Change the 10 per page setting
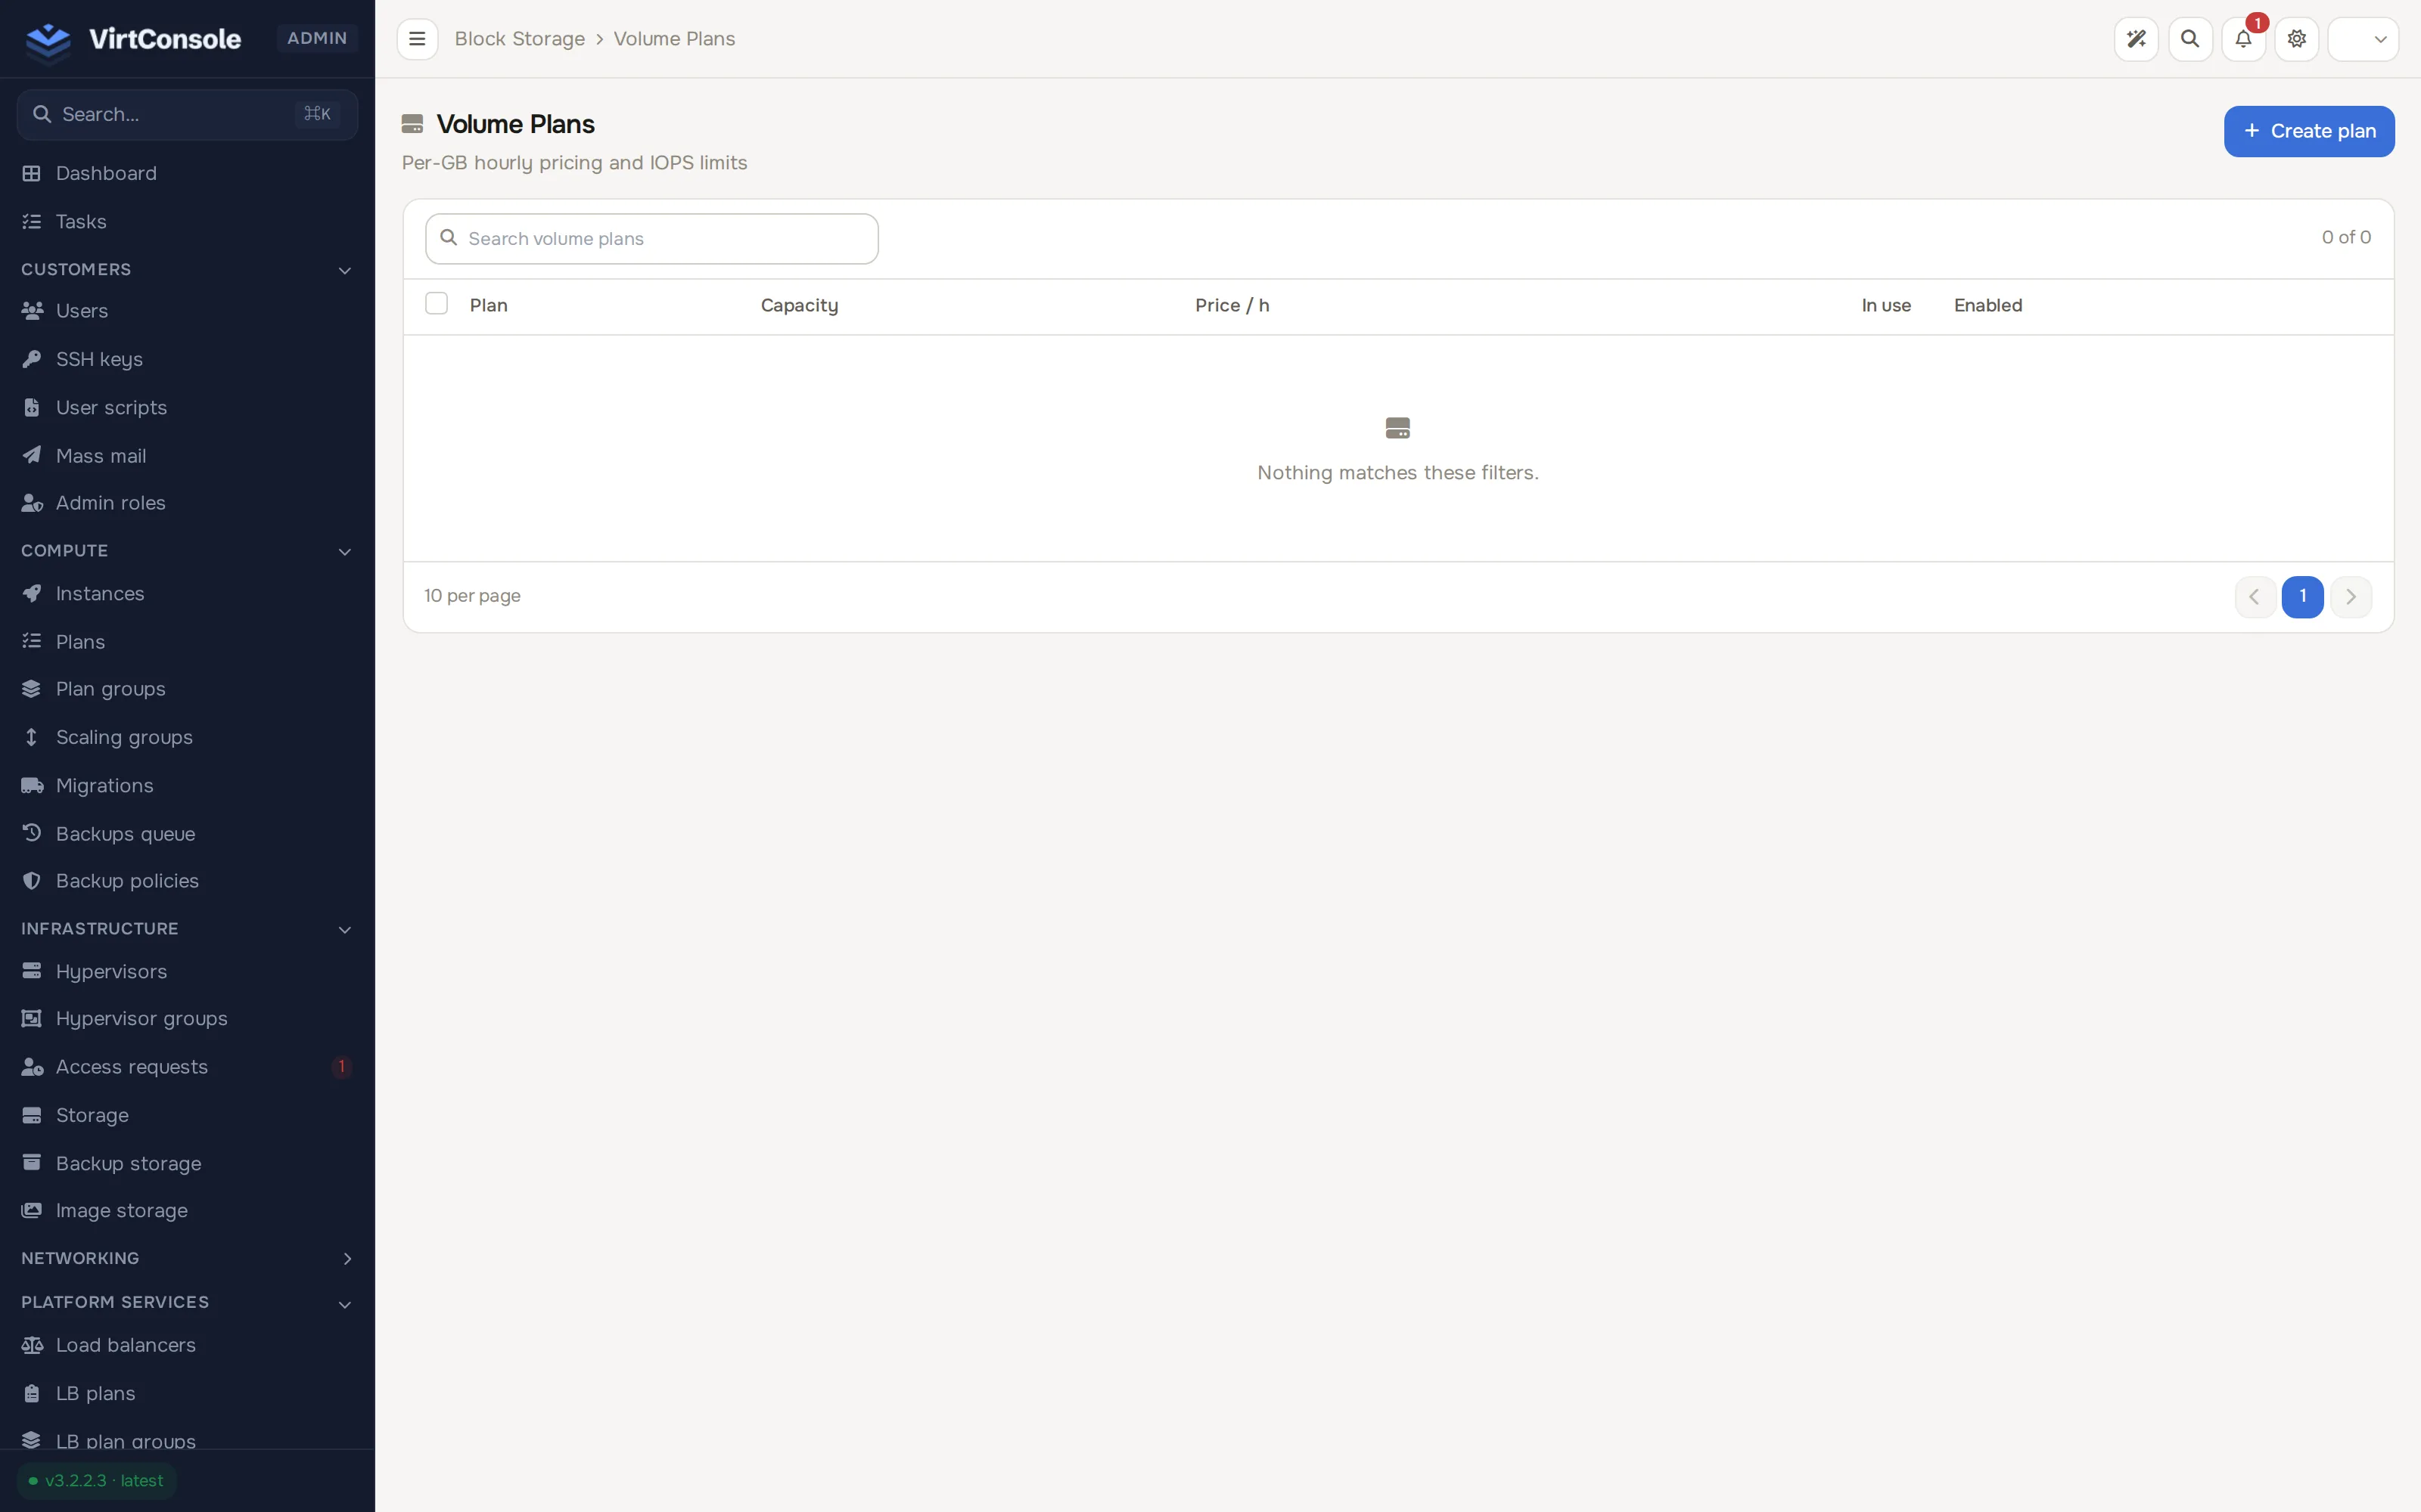Viewport: 2421px width, 1512px height. click(472, 596)
